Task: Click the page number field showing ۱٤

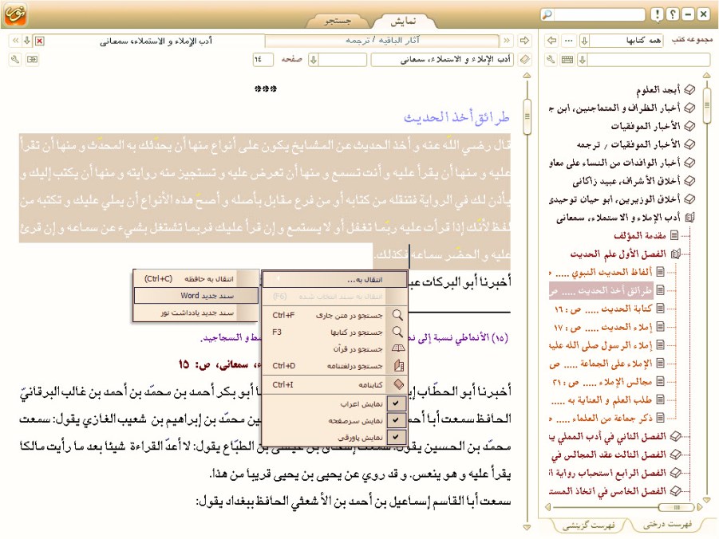Action: [263, 60]
